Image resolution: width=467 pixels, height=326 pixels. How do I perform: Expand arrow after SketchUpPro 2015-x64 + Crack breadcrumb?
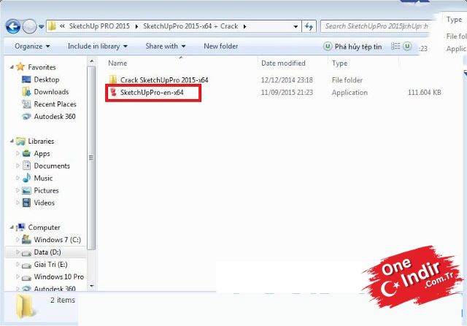pos(244,26)
